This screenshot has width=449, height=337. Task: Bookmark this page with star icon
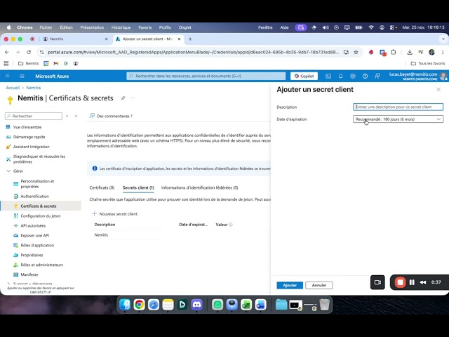356,52
